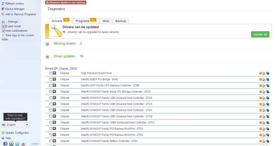The width and height of the screenshot is (276, 146).
Task: Switch to the Misc tab
Action: point(106,21)
